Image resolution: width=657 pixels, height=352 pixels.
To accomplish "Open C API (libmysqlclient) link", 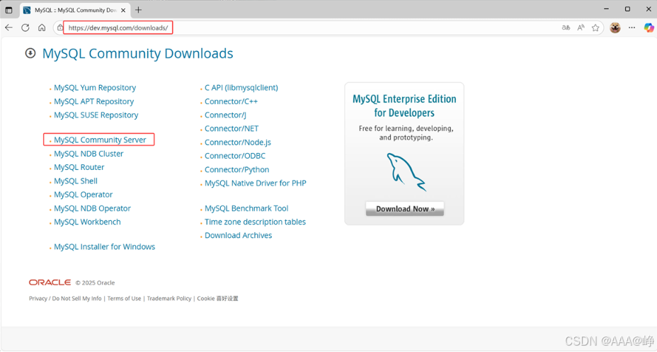I will point(241,88).
